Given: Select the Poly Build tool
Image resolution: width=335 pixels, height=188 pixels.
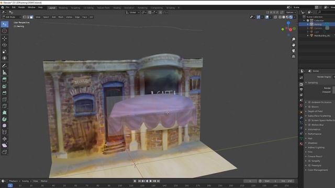Looking at the screenshot, I should click(x=5, y=113).
